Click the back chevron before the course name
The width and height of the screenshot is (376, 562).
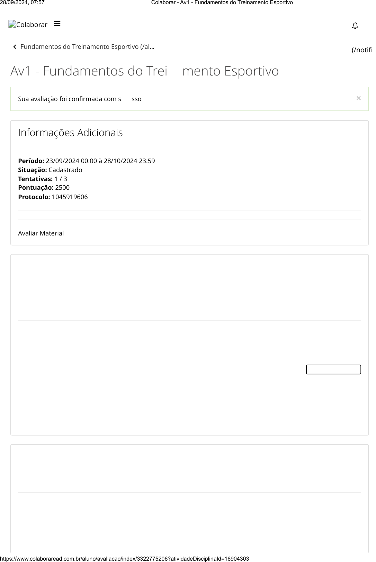[15, 47]
